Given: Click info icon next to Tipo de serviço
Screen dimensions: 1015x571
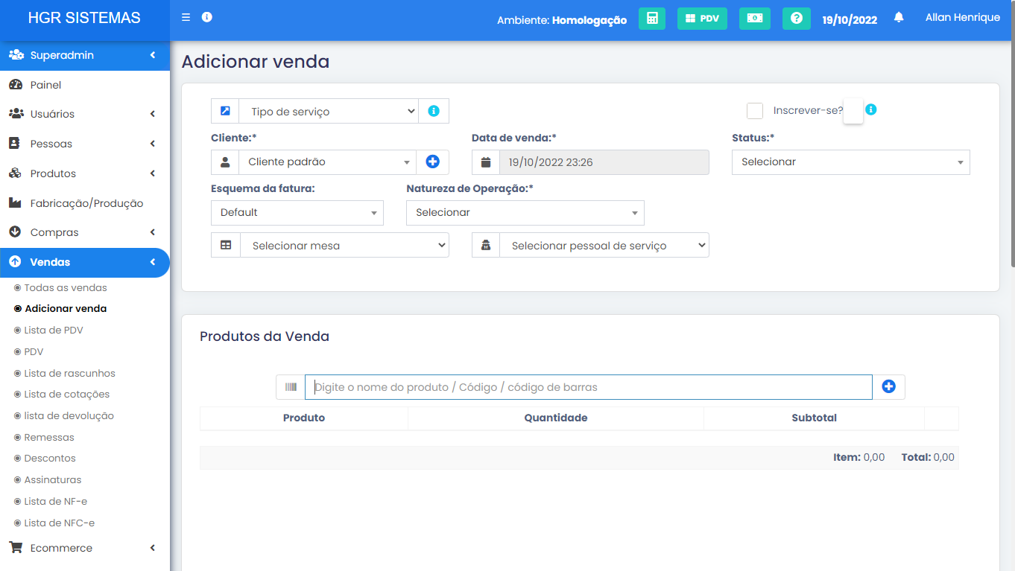Looking at the screenshot, I should pos(434,111).
